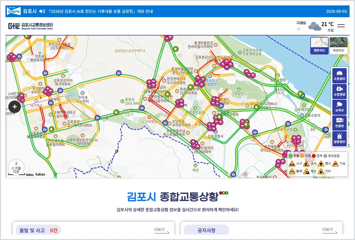Click CCTV camera icon above 메가박스
355x240 pixels.
[50, 103]
